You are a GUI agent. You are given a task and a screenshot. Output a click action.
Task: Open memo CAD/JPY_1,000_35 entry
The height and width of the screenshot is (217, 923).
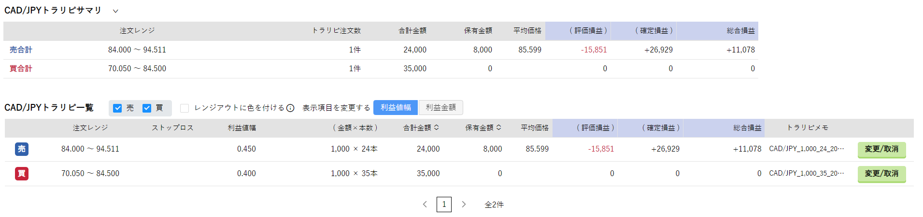(x=807, y=173)
